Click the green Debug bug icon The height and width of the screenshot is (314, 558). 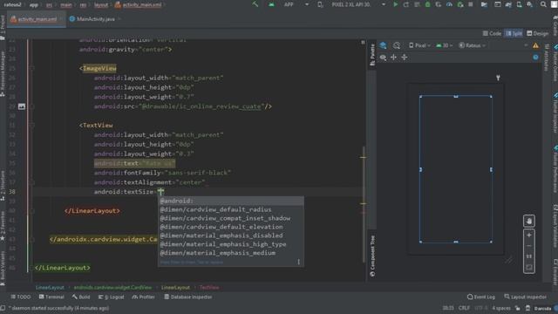click(427, 4)
